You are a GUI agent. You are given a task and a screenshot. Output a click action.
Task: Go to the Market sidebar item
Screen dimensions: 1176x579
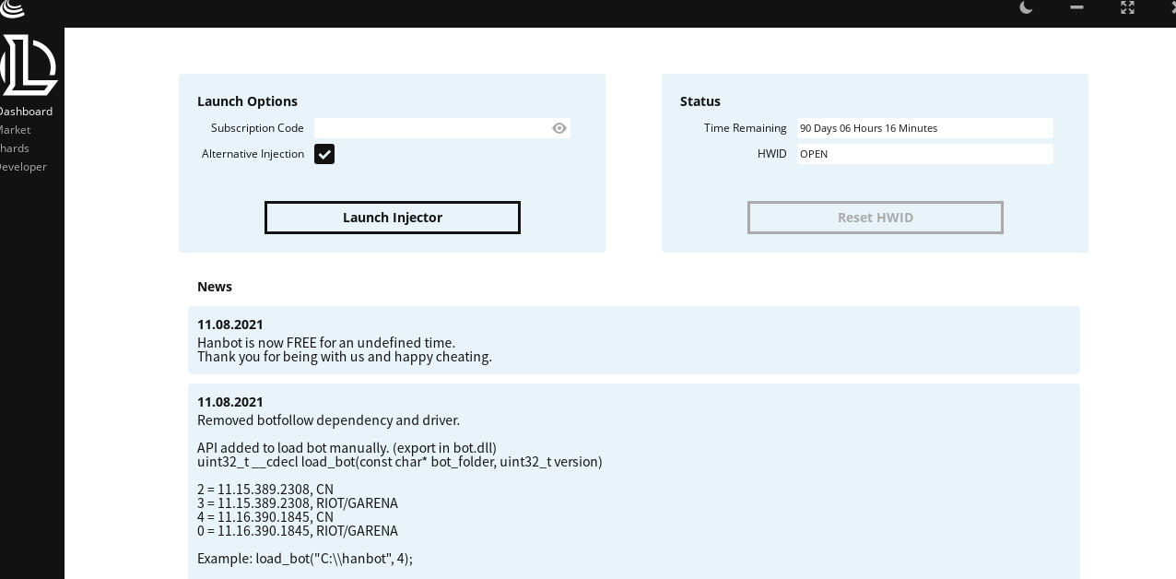[15, 130]
